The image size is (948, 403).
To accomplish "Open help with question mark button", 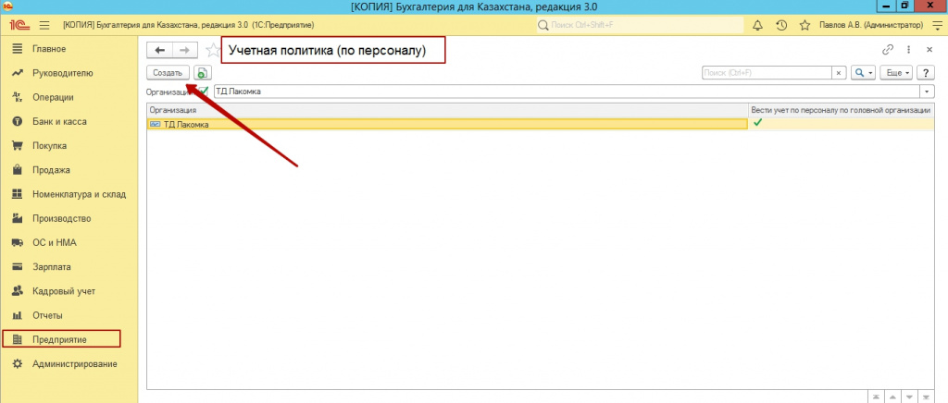I will point(926,72).
